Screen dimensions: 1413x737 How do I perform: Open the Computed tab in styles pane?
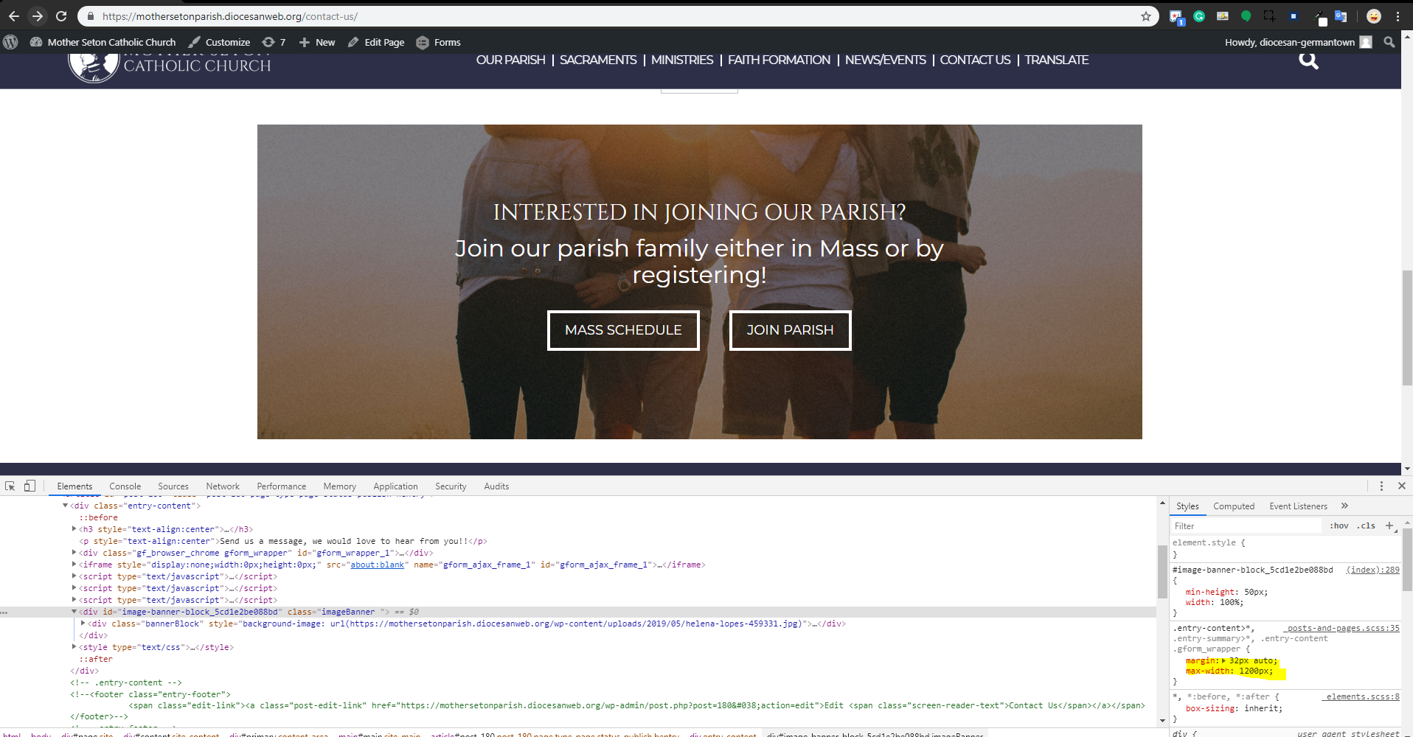point(1233,506)
